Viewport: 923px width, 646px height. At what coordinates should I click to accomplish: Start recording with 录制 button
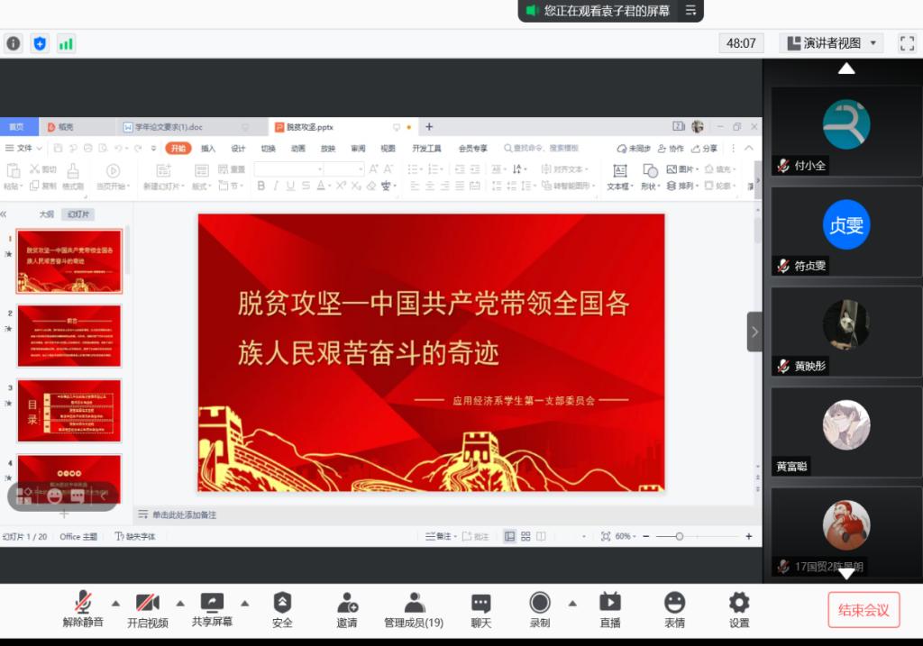[540, 603]
